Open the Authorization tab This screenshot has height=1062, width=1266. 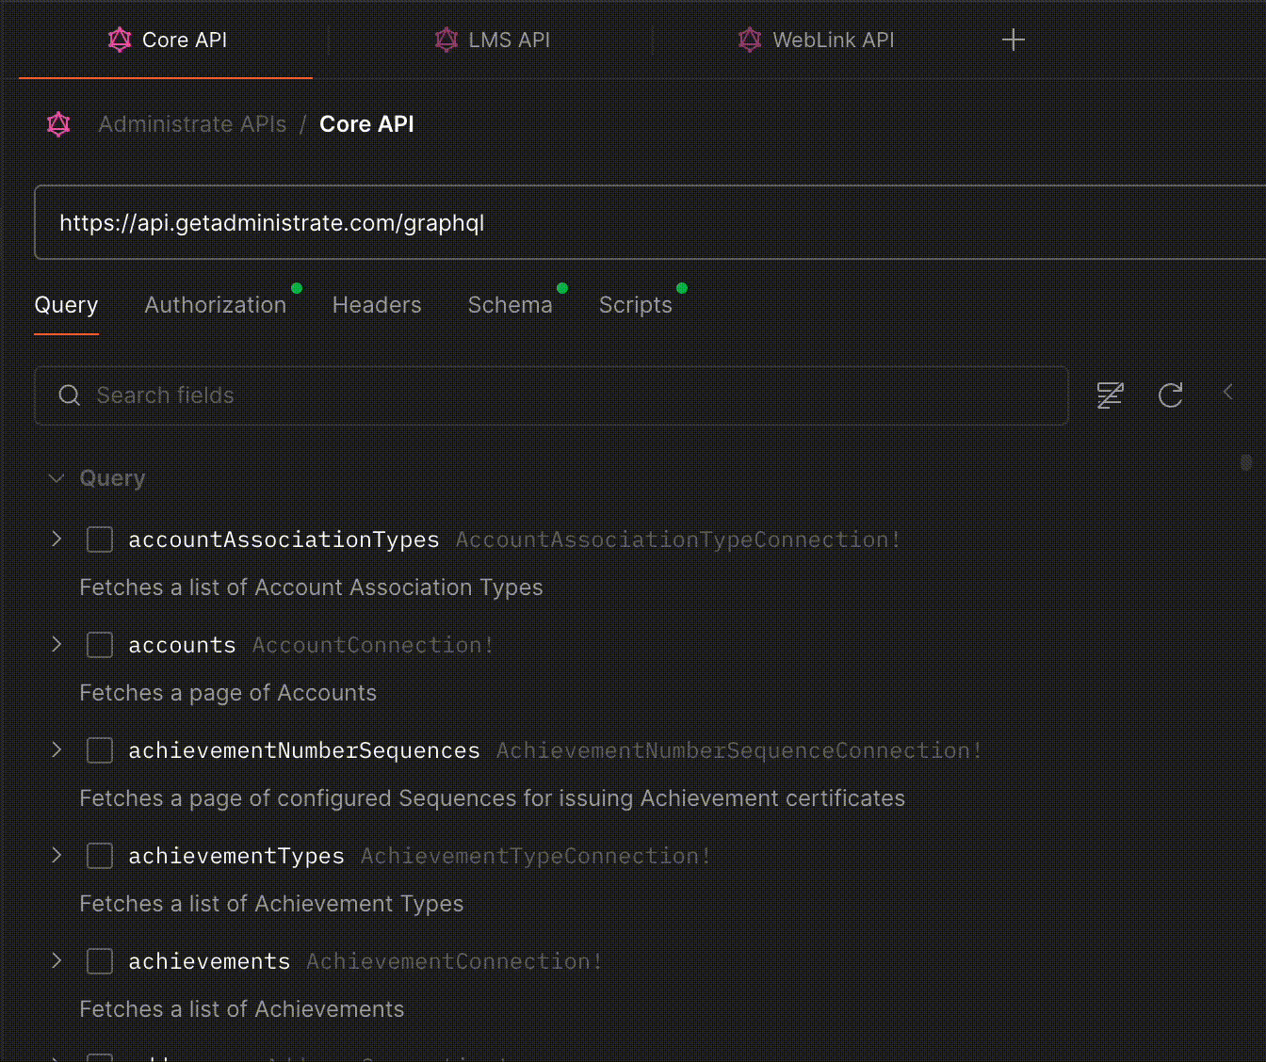coord(216,305)
